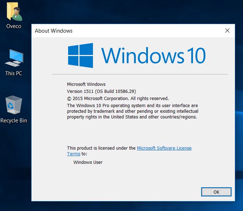Click the Microsoft Windows text line

click(x=86, y=84)
